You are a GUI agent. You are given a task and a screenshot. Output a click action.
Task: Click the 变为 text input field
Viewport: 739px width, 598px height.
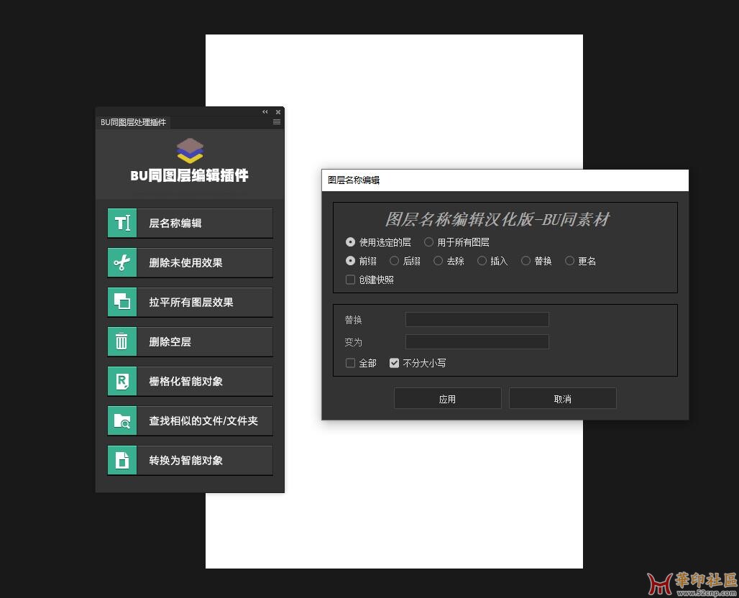477,341
